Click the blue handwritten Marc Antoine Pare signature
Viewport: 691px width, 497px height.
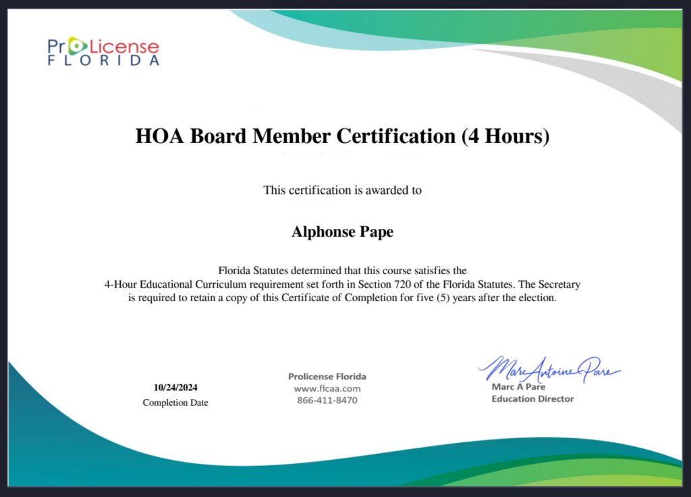[547, 369]
